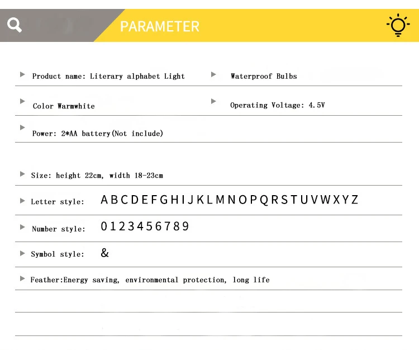Click the A–Z alphabet sample
This screenshot has width=419, height=350.
point(229,200)
